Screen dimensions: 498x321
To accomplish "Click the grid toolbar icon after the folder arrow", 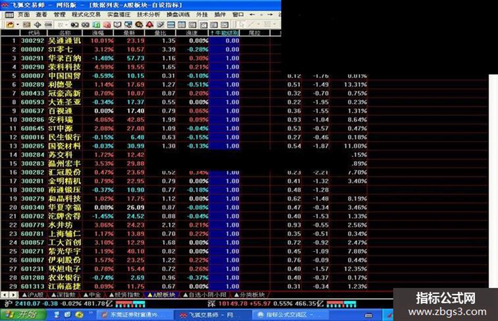I will pyautogui.click(x=27, y=24).
